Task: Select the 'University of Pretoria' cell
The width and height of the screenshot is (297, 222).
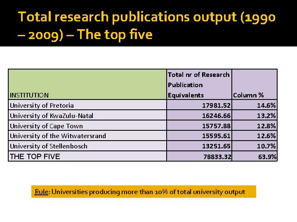Action: coord(87,105)
